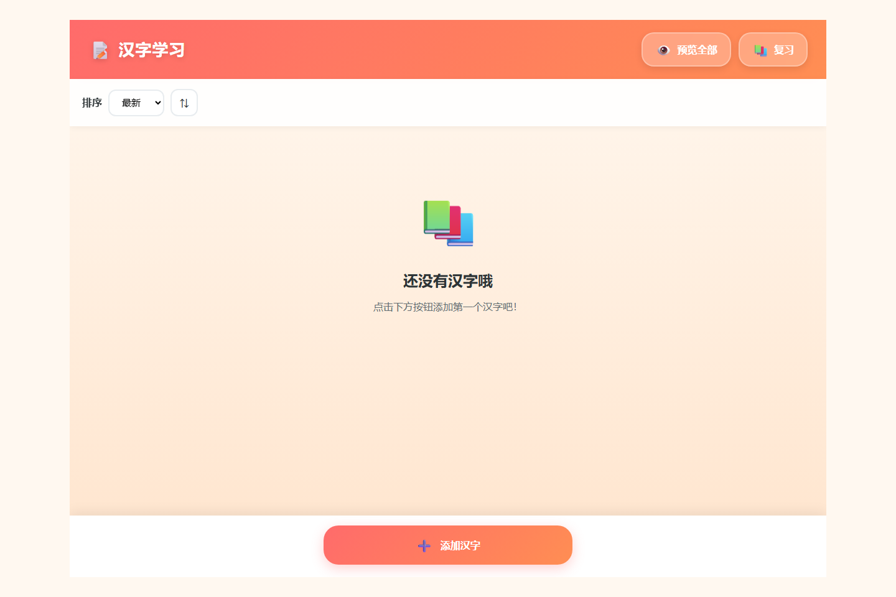Click the stacked books empty-state icon
Image resolution: width=896 pixels, height=597 pixels.
click(448, 223)
